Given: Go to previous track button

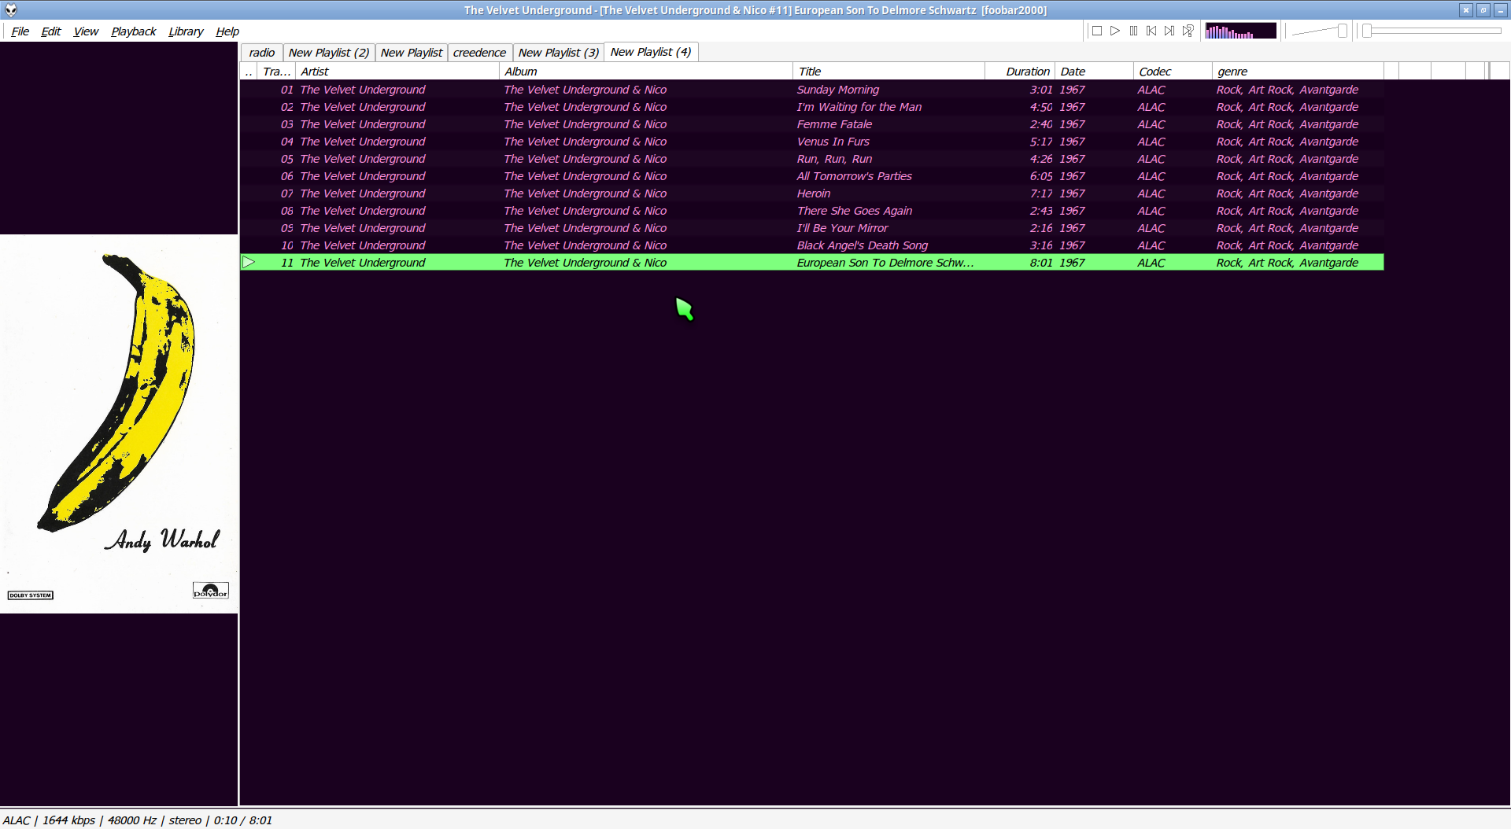Looking at the screenshot, I should coord(1151,31).
